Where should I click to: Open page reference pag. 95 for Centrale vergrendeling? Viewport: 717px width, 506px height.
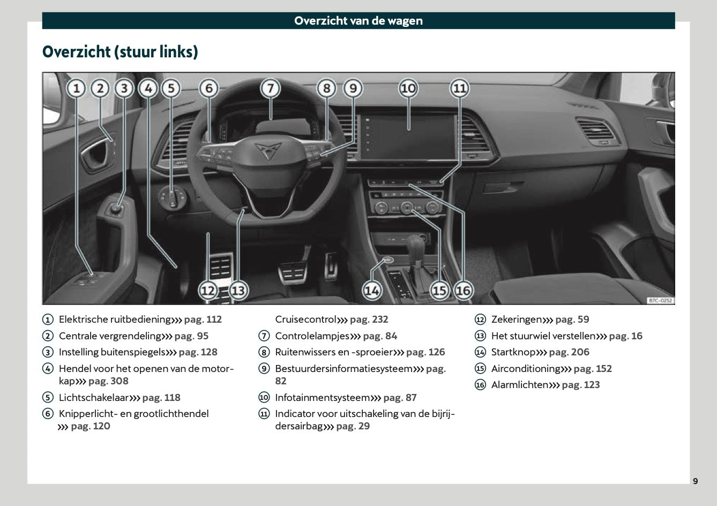coord(191,336)
